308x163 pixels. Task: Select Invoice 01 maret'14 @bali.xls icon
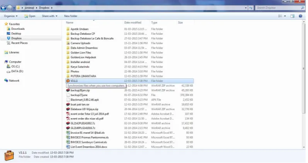68,133
